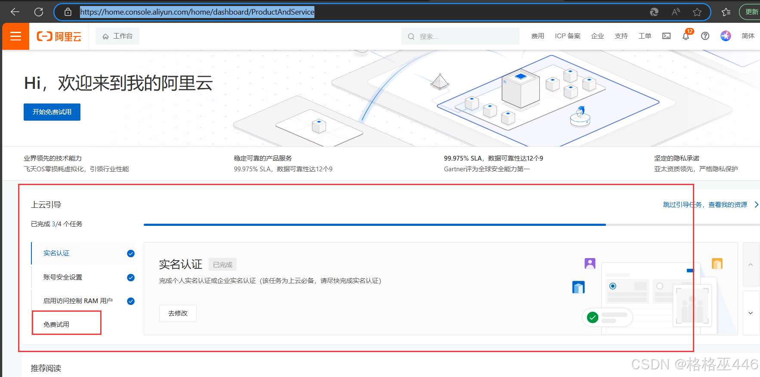760x377 pixels.
Task: Switch language via 简体
Action: click(748, 36)
